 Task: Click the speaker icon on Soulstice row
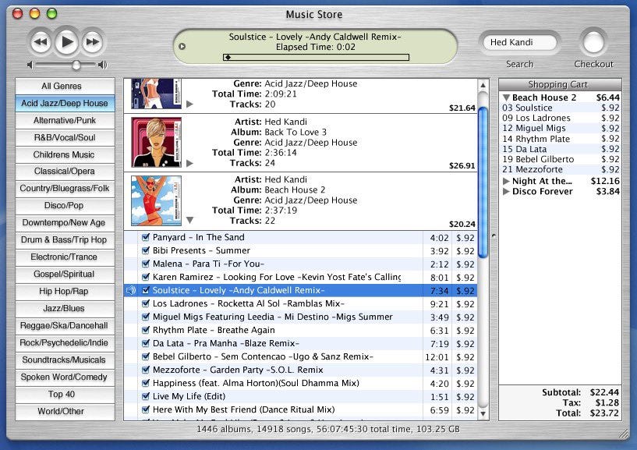[x=131, y=290]
